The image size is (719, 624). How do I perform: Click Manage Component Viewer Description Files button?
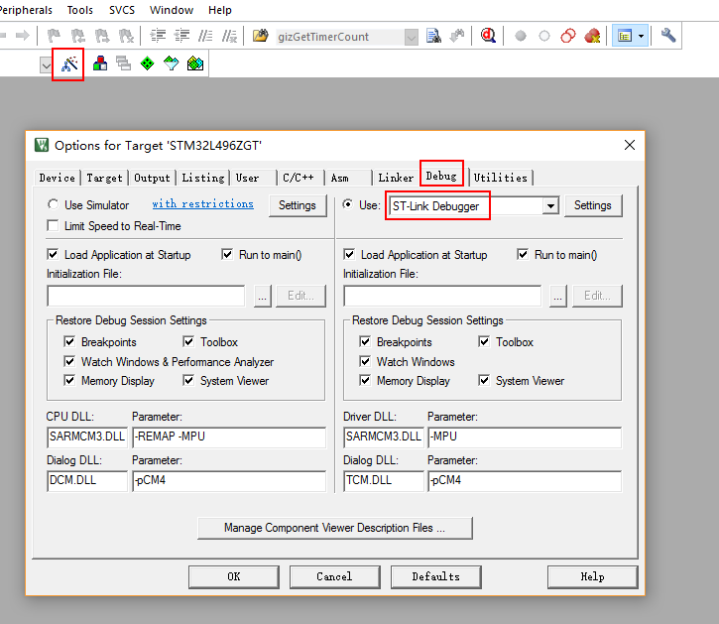[x=334, y=528]
